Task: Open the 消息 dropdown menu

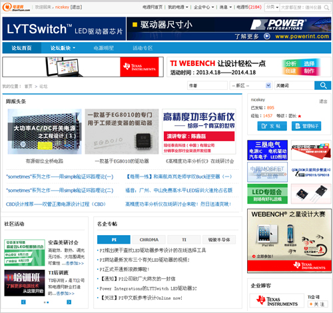Action: [226, 7]
